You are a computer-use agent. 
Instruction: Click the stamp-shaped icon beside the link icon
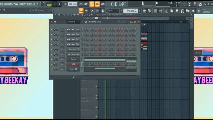click(103, 11)
